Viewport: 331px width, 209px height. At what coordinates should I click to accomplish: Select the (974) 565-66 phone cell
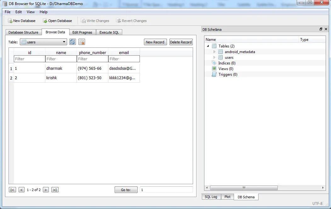tap(93, 68)
